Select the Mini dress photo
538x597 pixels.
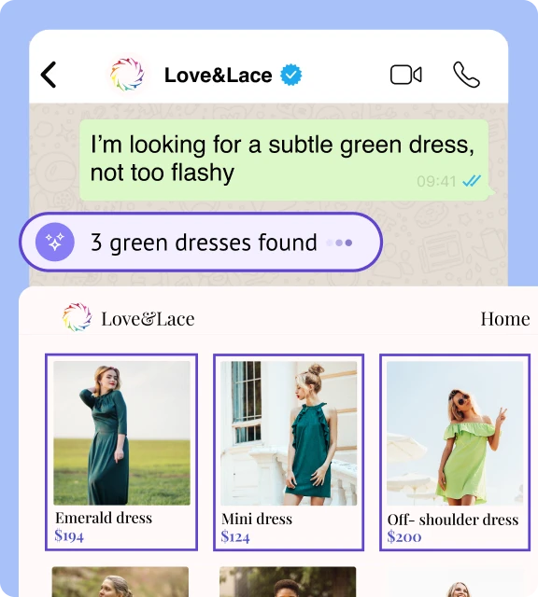click(x=289, y=433)
